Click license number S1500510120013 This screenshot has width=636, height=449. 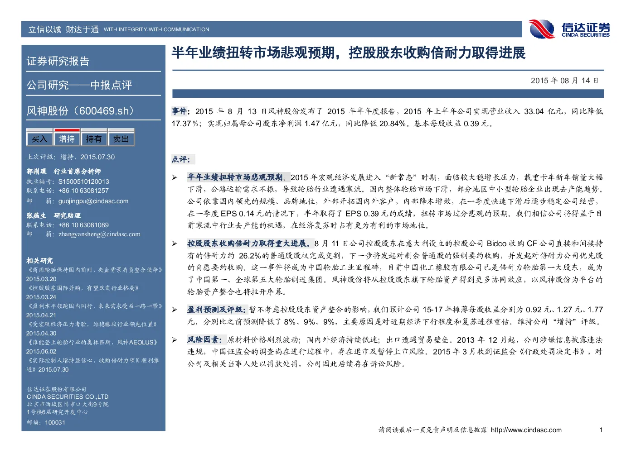tap(84, 182)
